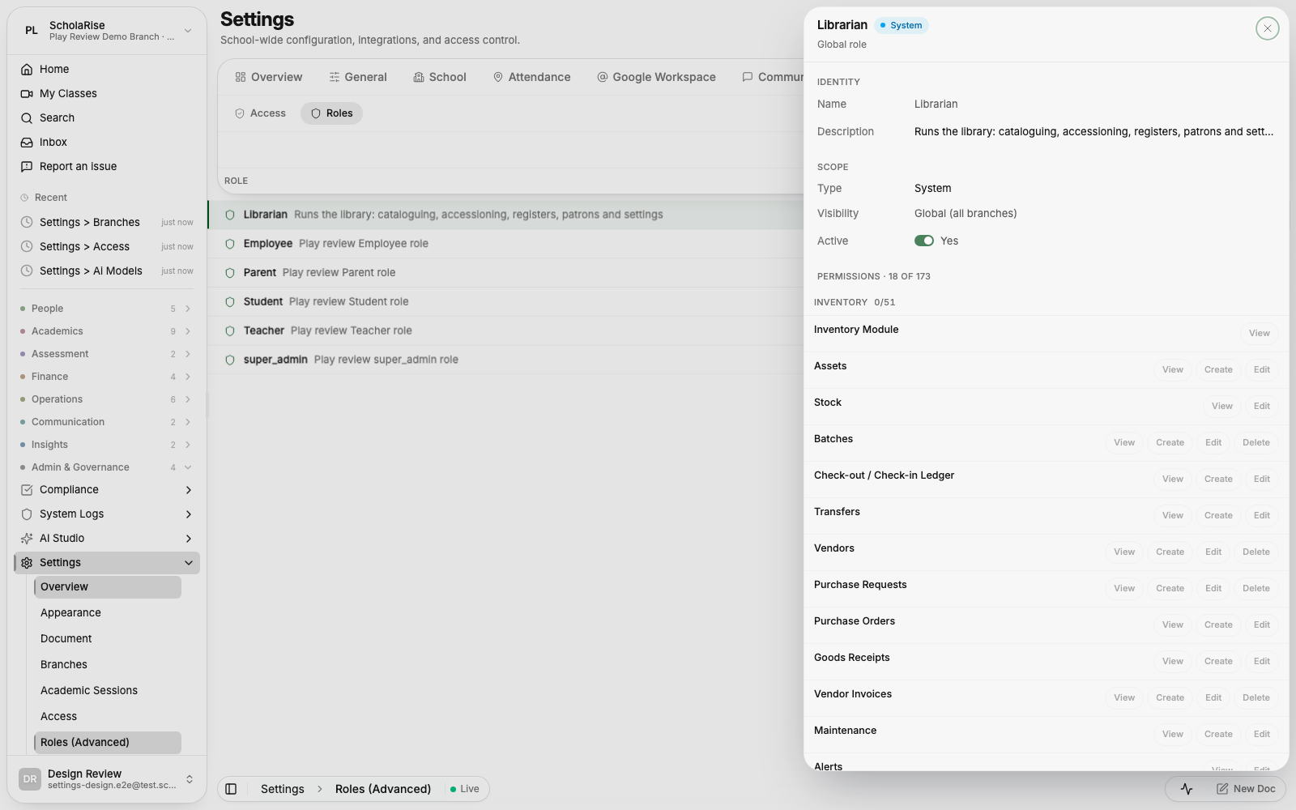The width and height of the screenshot is (1296, 810).
Task: Toggle Create permission for Purchase Orders
Action: (x=1218, y=625)
